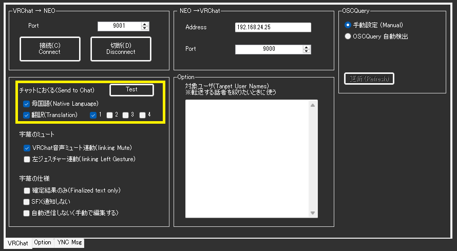Uncheck translation slot 1 checkbox

click(93, 115)
